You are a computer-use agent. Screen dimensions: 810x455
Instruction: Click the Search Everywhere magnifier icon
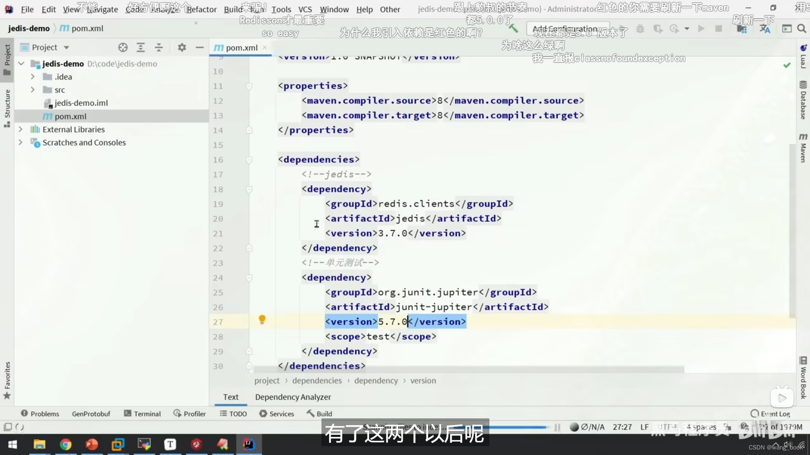[802, 29]
